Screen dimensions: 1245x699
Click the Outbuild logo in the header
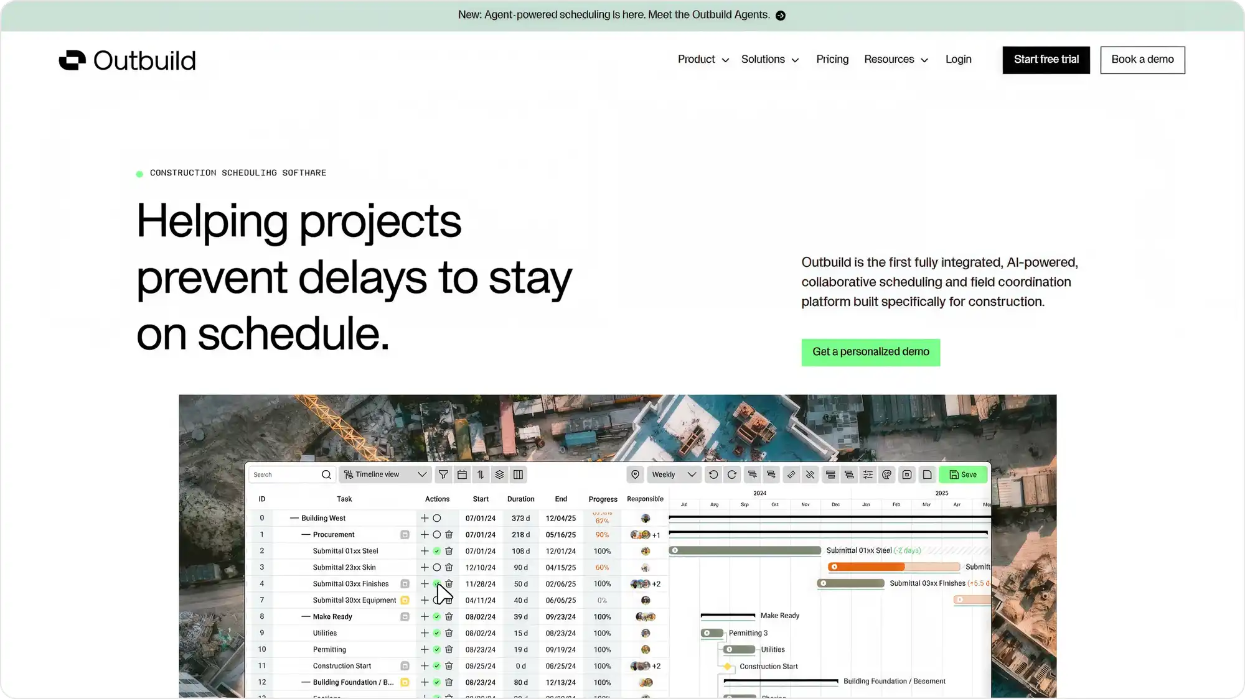(x=128, y=60)
